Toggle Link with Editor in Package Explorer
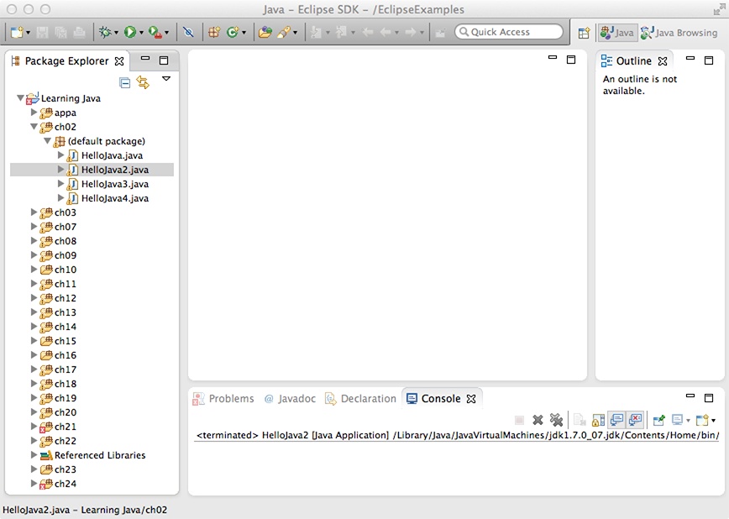 click(x=143, y=82)
